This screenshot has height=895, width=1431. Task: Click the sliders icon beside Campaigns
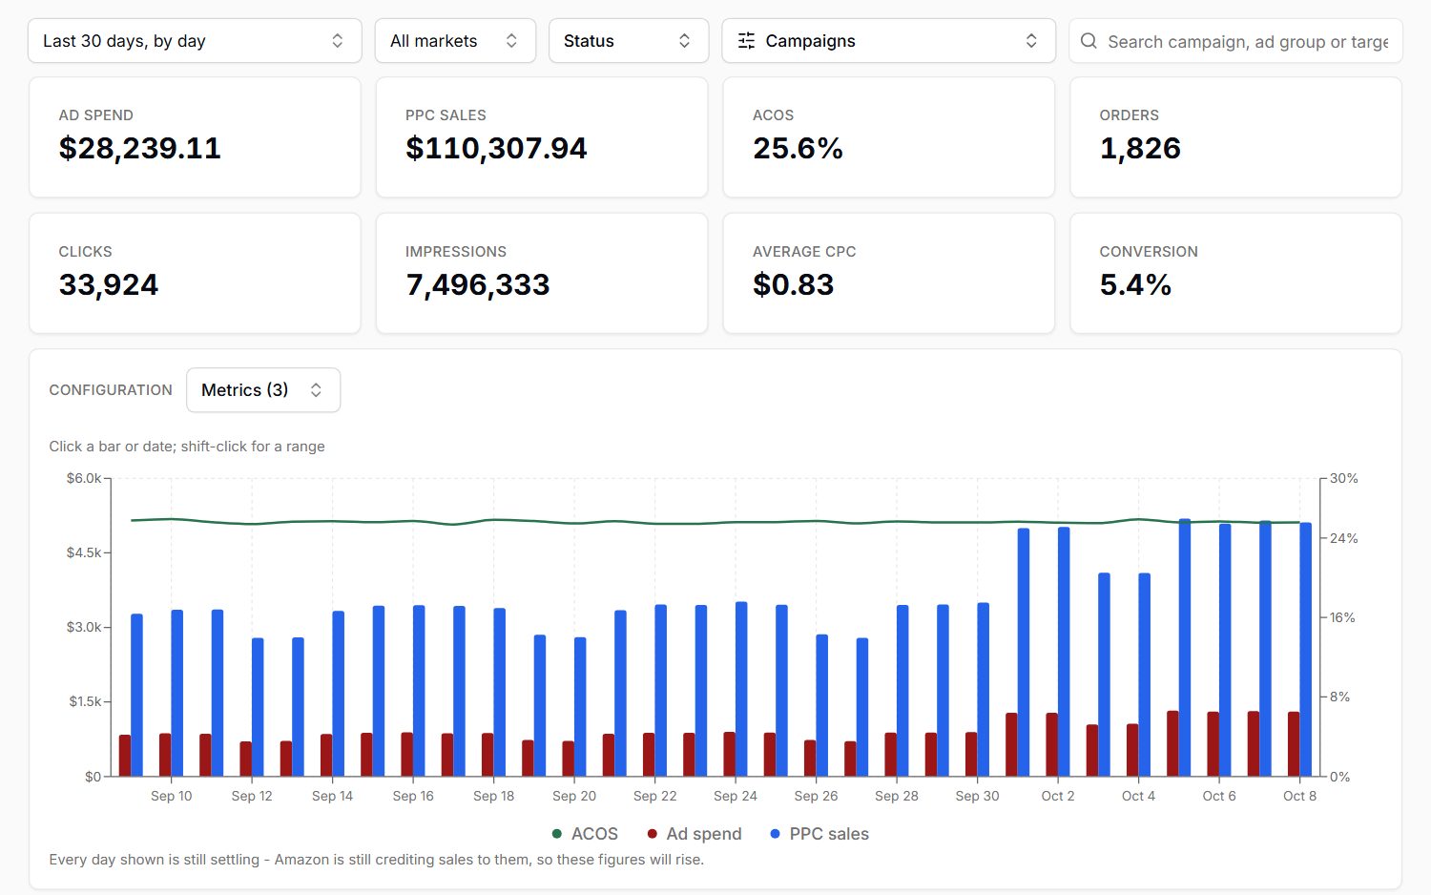pos(746,41)
